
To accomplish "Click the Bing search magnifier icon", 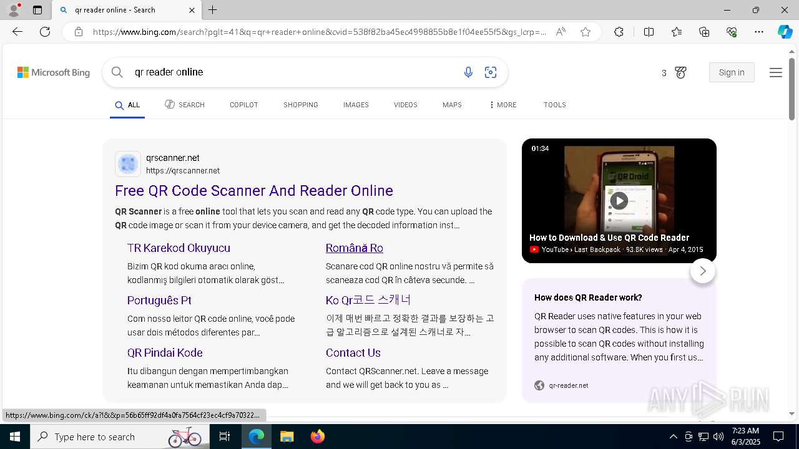I will tap(117, 72).
